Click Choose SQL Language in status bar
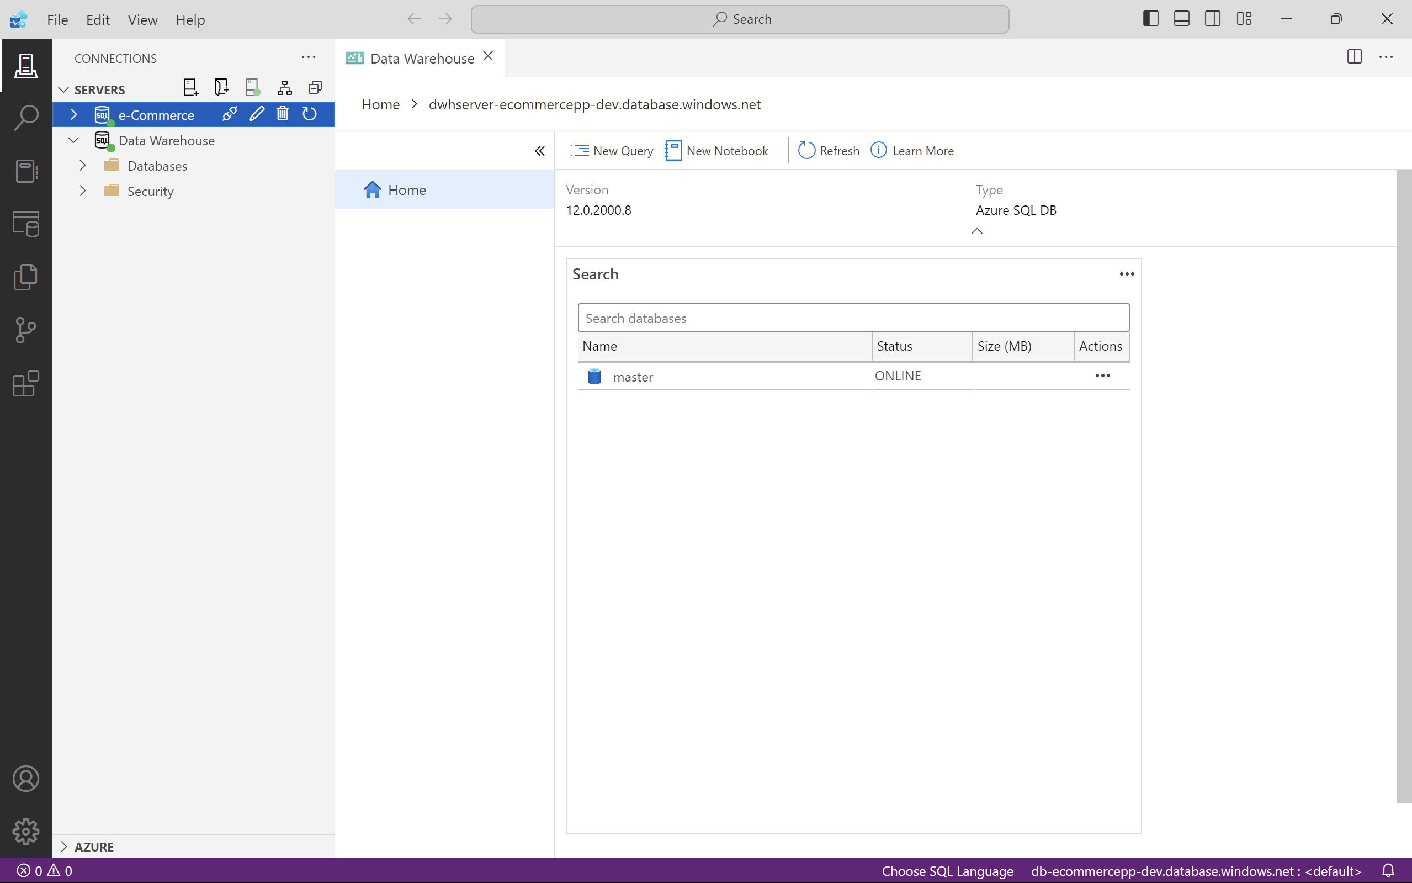Screen dimensions: 1412x883 point(947,871)
